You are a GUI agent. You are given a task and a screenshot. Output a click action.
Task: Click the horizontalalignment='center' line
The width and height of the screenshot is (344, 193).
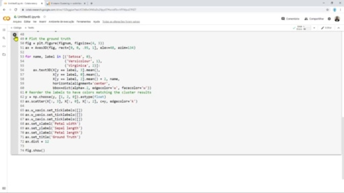[x=81, y=83]
